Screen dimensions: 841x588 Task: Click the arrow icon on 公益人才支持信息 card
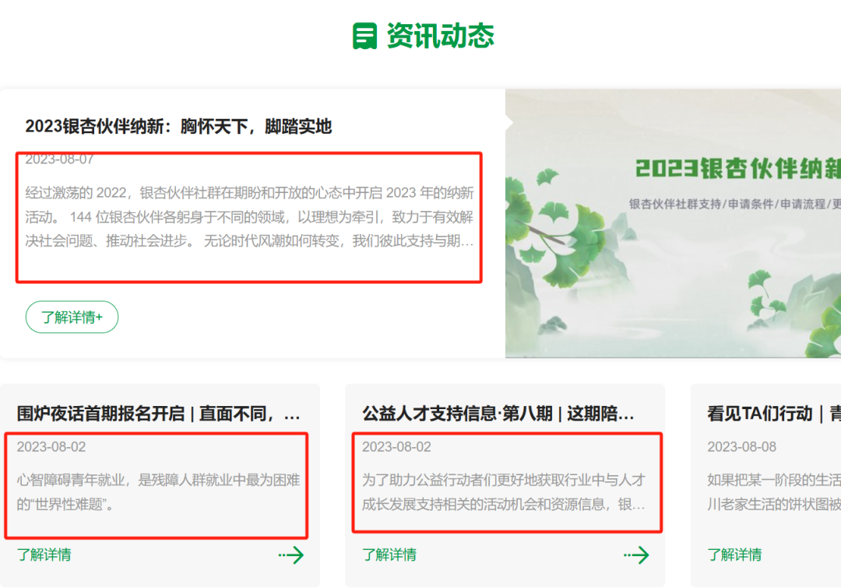636,555
